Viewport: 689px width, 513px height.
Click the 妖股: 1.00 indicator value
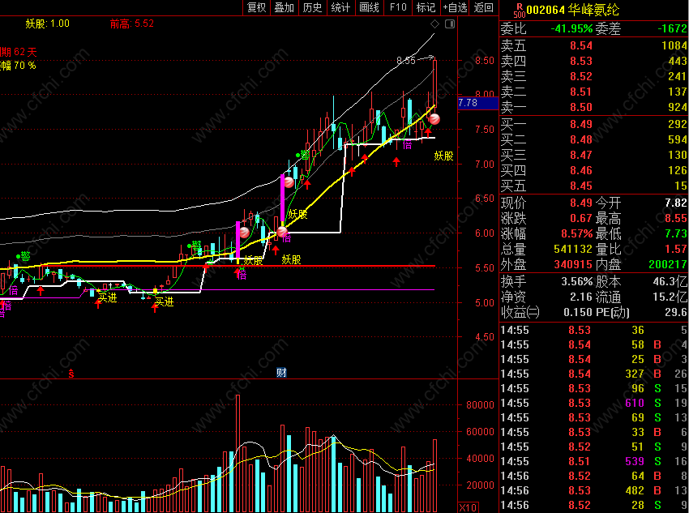tap(48, 24)
